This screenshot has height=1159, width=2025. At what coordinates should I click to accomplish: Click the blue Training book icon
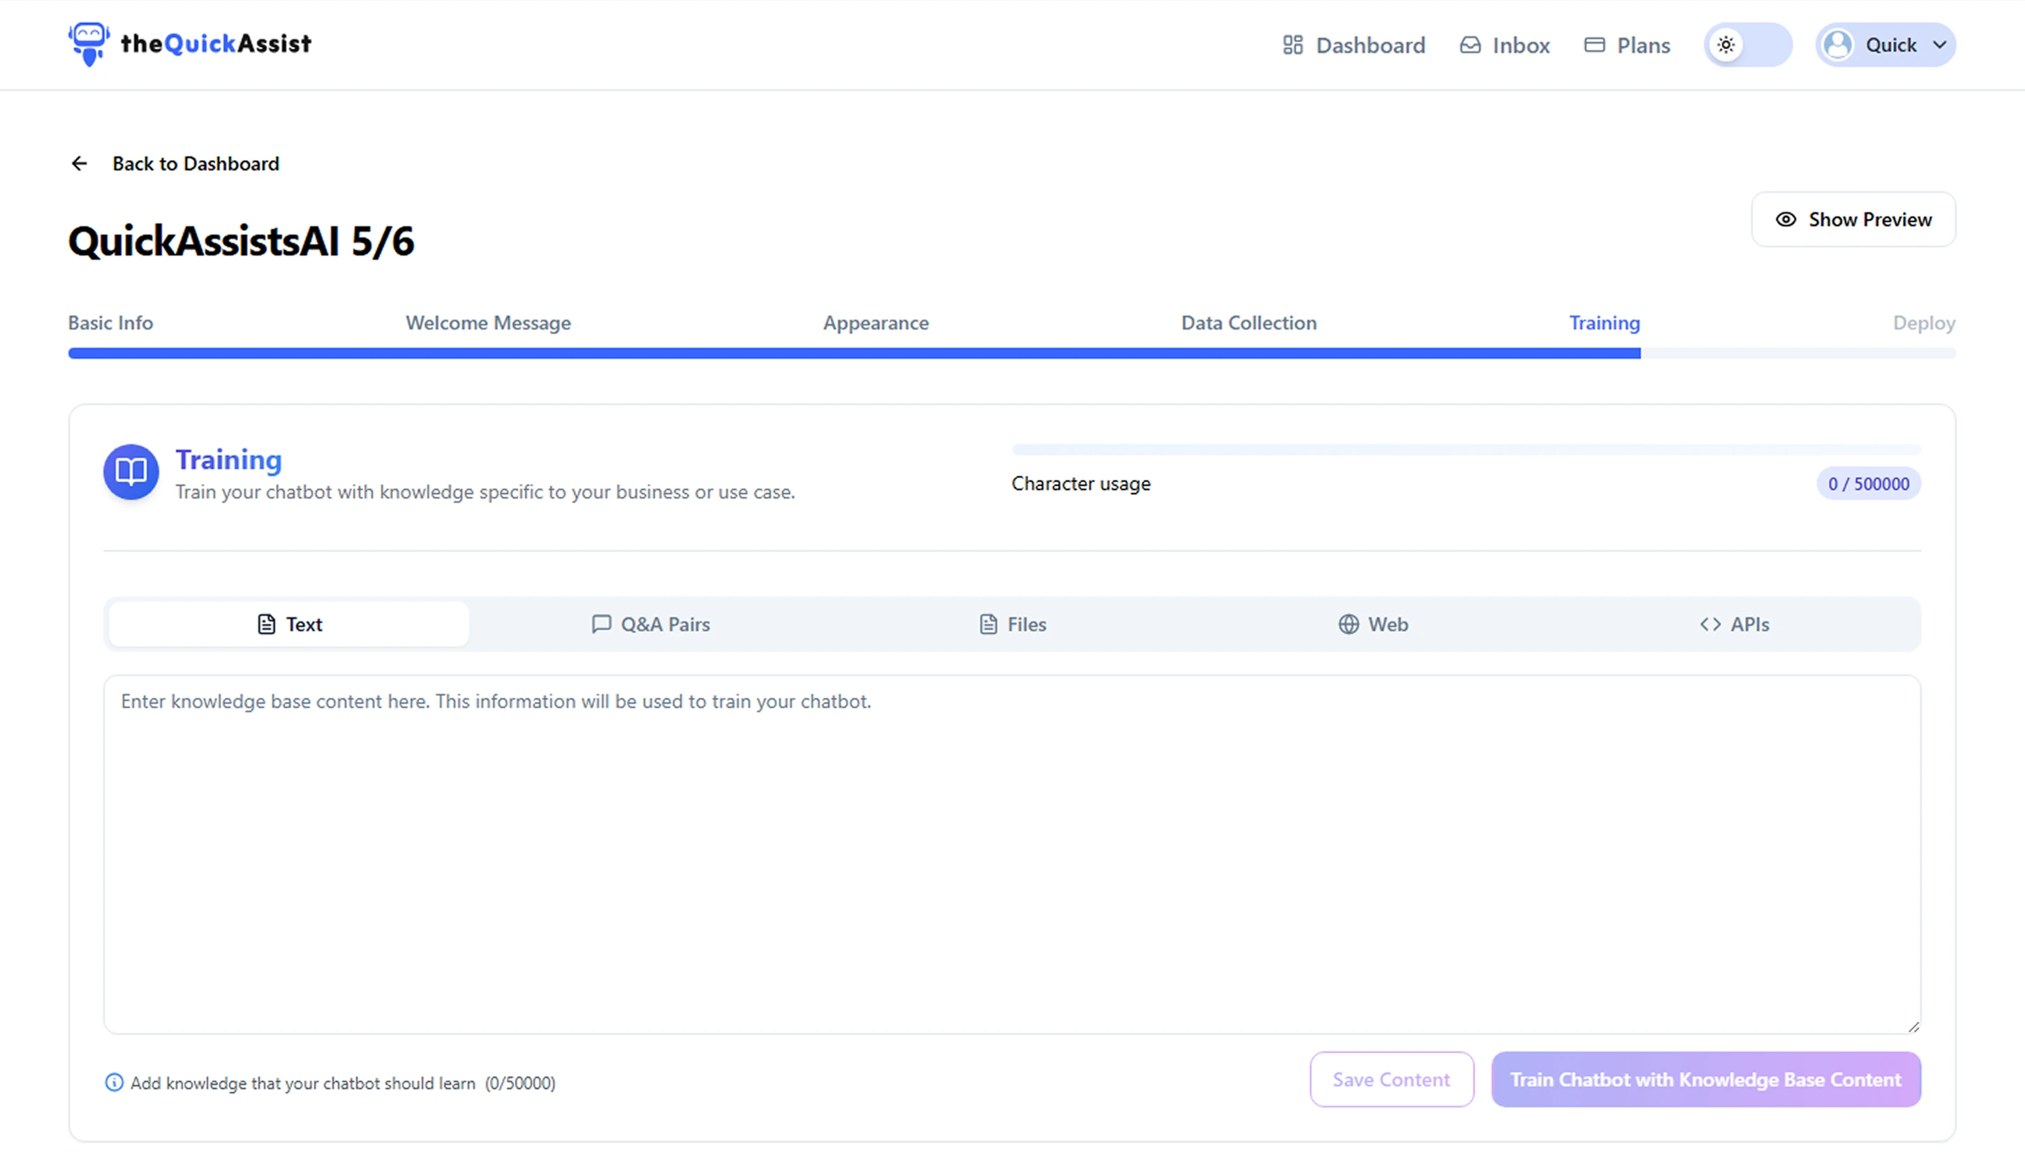pyautogui.click(x=131, y=472)
